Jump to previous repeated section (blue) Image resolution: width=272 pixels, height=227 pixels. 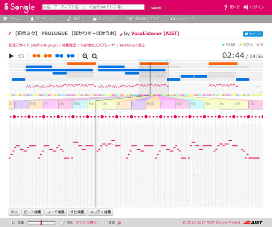click(59, 56)
